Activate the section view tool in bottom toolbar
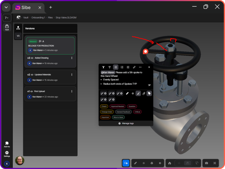225x169 pixels. pos(144,163)
